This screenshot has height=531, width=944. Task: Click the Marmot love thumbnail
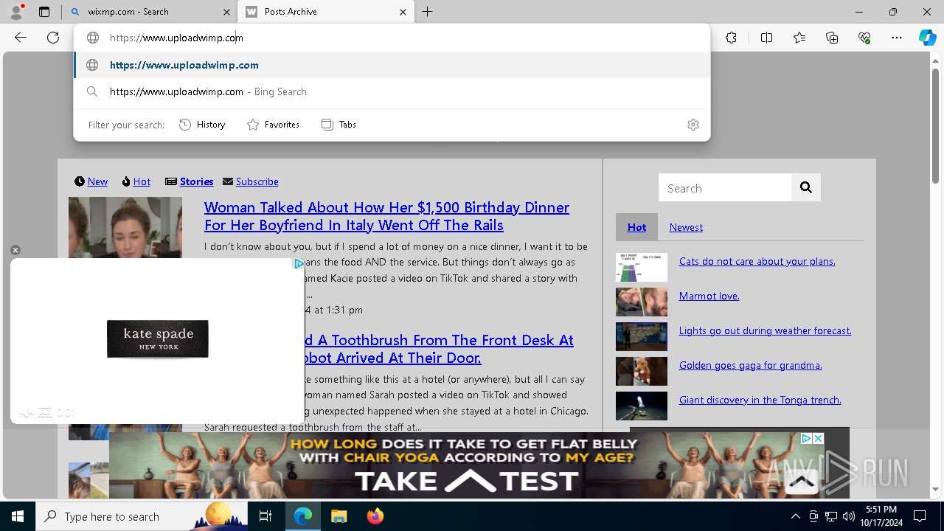click(x=642, y=302)
